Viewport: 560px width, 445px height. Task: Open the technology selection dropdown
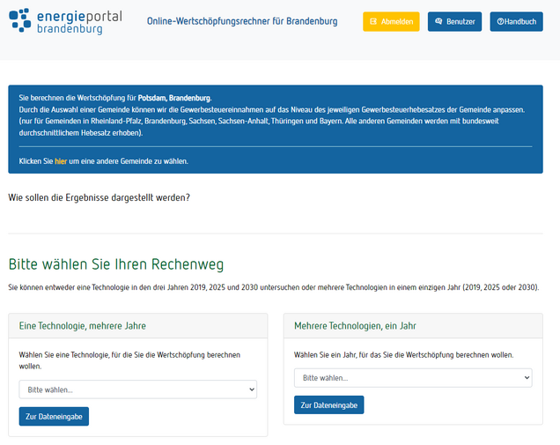[138, 389]
